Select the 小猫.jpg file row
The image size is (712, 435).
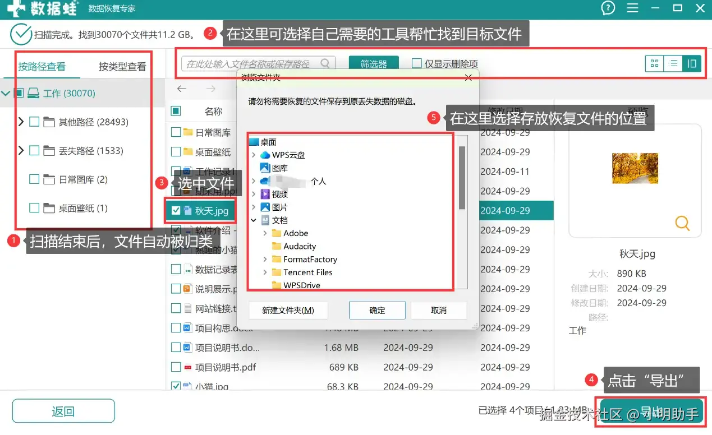[x=359, y=385]
